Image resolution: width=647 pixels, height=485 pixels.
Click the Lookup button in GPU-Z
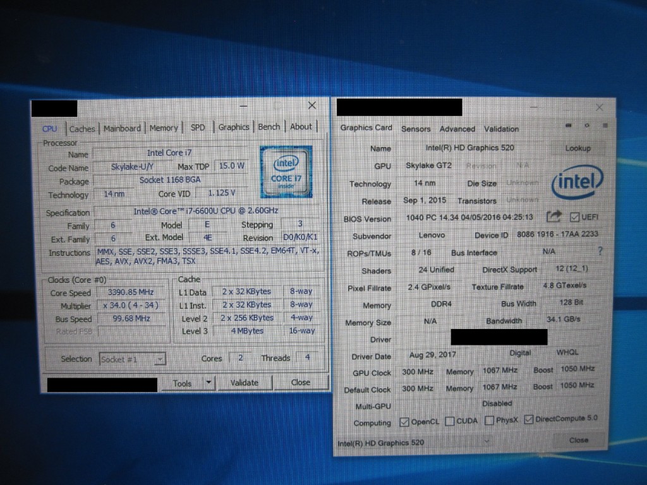tap(578, 148)
